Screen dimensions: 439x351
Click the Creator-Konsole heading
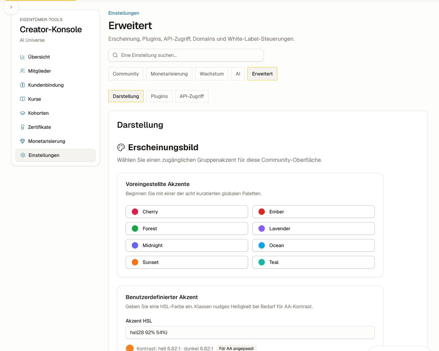(x=51, y=29)
